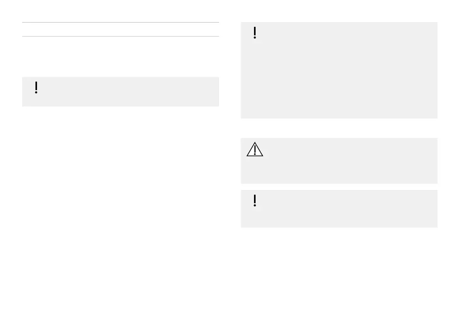The width and height of the screenshot is (464, 326).
Task: Click the lower horizontal rule under the header strip
Action: tap(120, 37)
